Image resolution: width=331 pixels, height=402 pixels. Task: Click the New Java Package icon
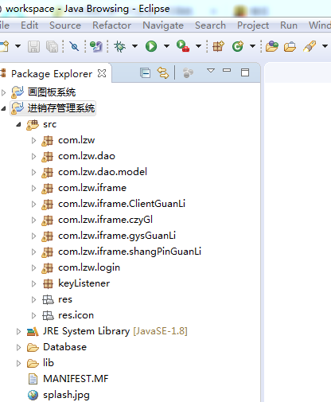(218, 46)
